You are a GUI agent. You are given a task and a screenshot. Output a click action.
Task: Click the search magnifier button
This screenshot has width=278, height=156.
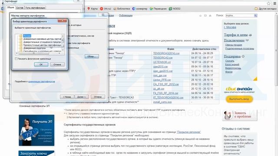click(255, 16)
